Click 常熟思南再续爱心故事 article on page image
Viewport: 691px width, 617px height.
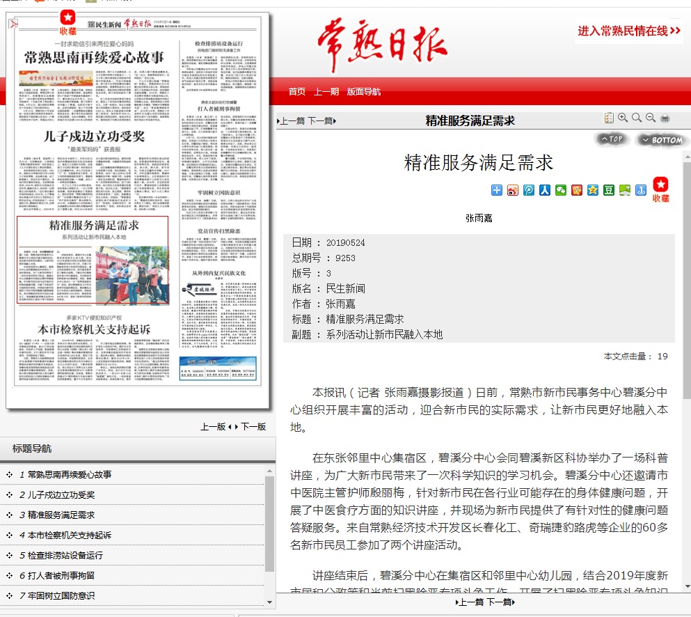tap(94, 80)
